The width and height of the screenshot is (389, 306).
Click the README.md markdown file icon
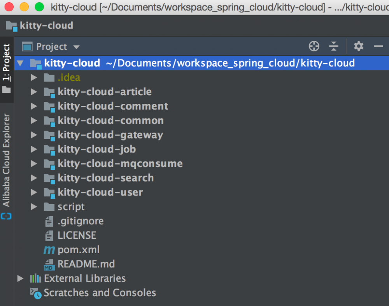pos(49,264)
